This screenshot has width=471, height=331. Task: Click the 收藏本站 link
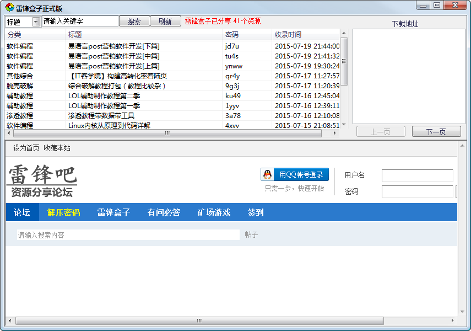[57, 148]
